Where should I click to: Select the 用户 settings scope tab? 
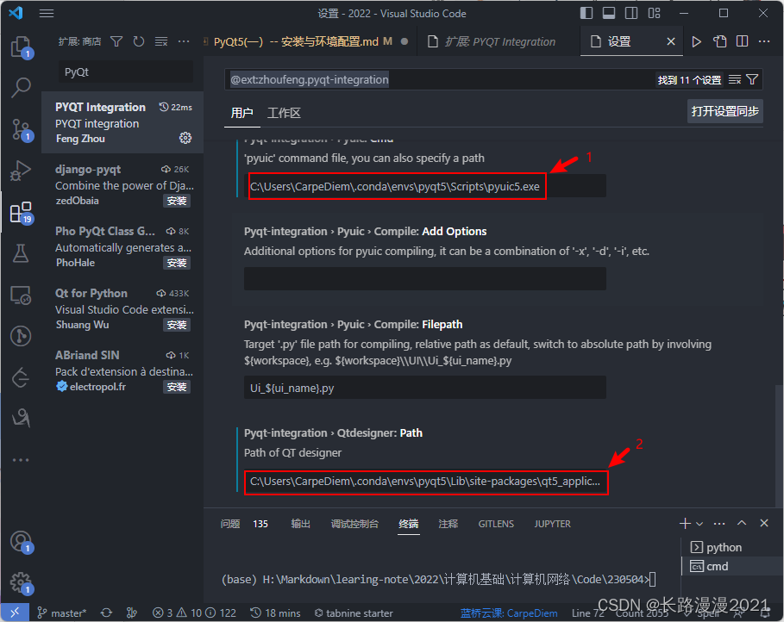(241, 113)
